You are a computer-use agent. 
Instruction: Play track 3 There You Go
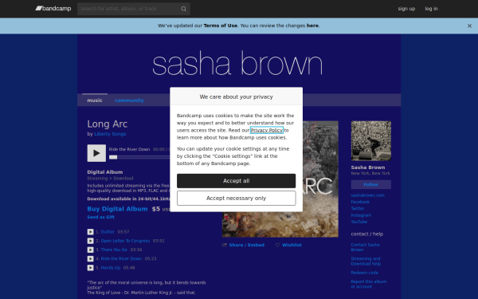(x=90, y=250)
